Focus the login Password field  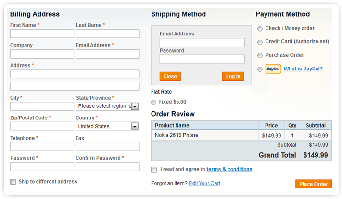(x=202, y=59)
